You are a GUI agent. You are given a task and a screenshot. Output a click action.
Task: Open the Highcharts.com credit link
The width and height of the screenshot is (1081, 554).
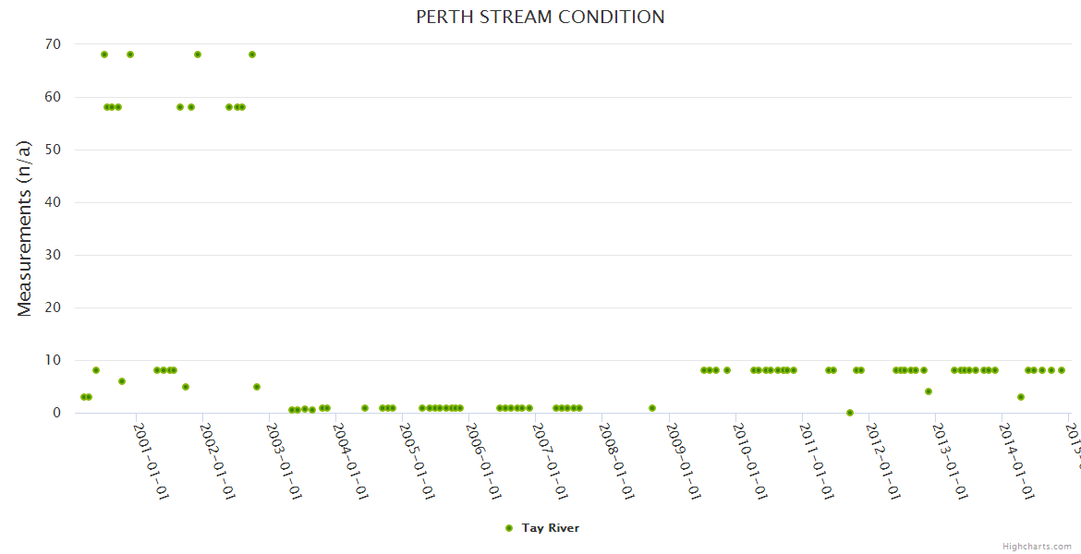coord(1037,547)
